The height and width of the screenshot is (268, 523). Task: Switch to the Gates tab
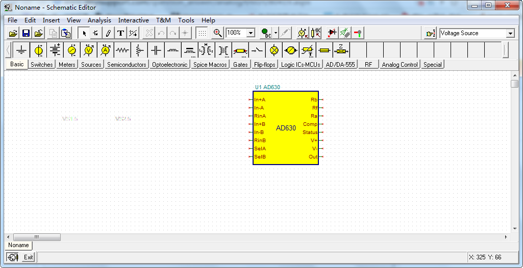click(x=240, y=65)
